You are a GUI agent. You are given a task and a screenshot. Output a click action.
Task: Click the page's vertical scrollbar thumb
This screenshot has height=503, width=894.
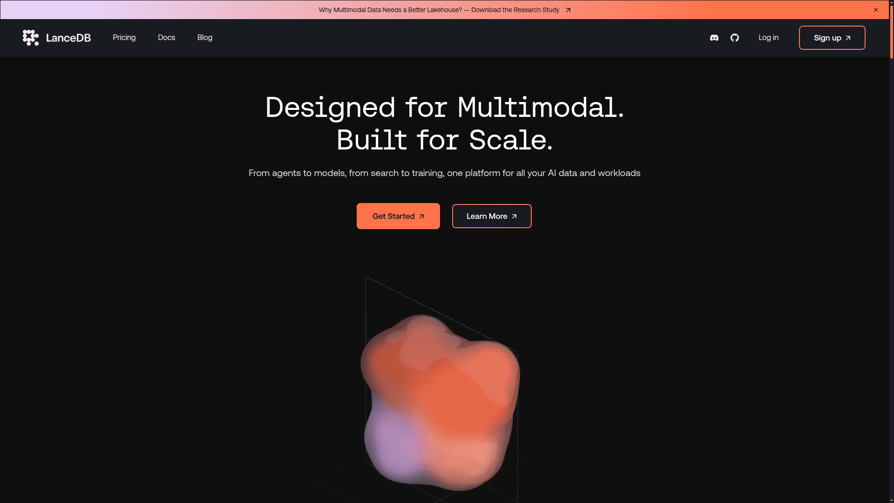(x=891, y=33)
